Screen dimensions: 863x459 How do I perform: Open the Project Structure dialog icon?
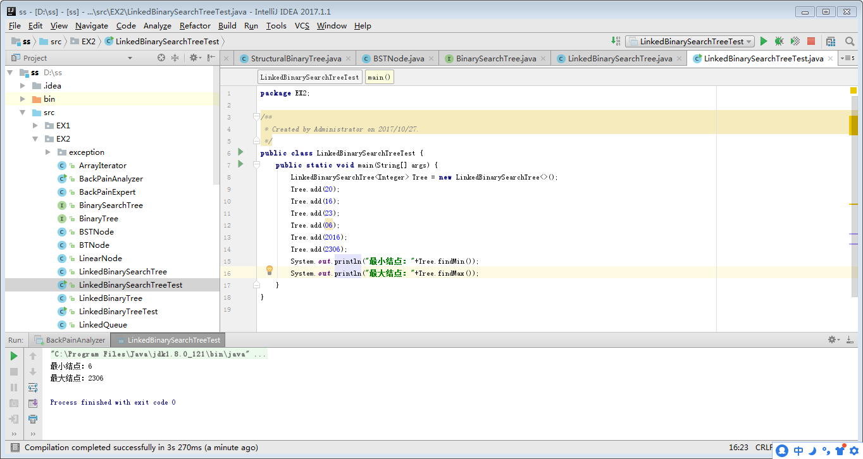[831, 41]
